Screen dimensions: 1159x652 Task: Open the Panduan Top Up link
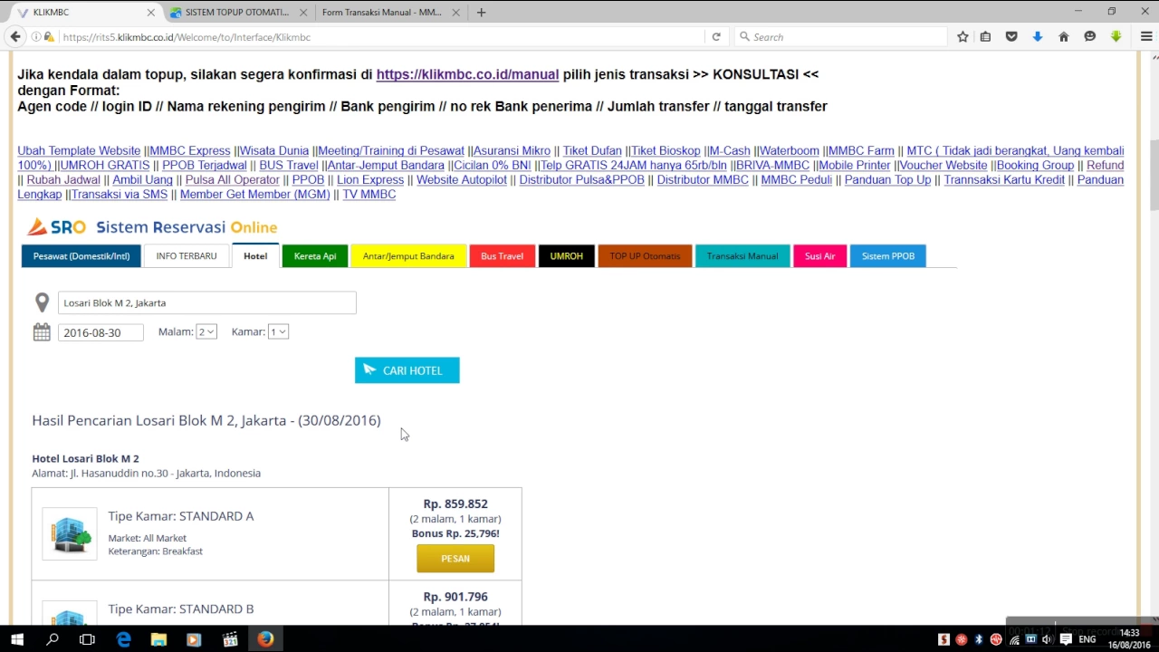pyautogui.click(x=887, y=180)
